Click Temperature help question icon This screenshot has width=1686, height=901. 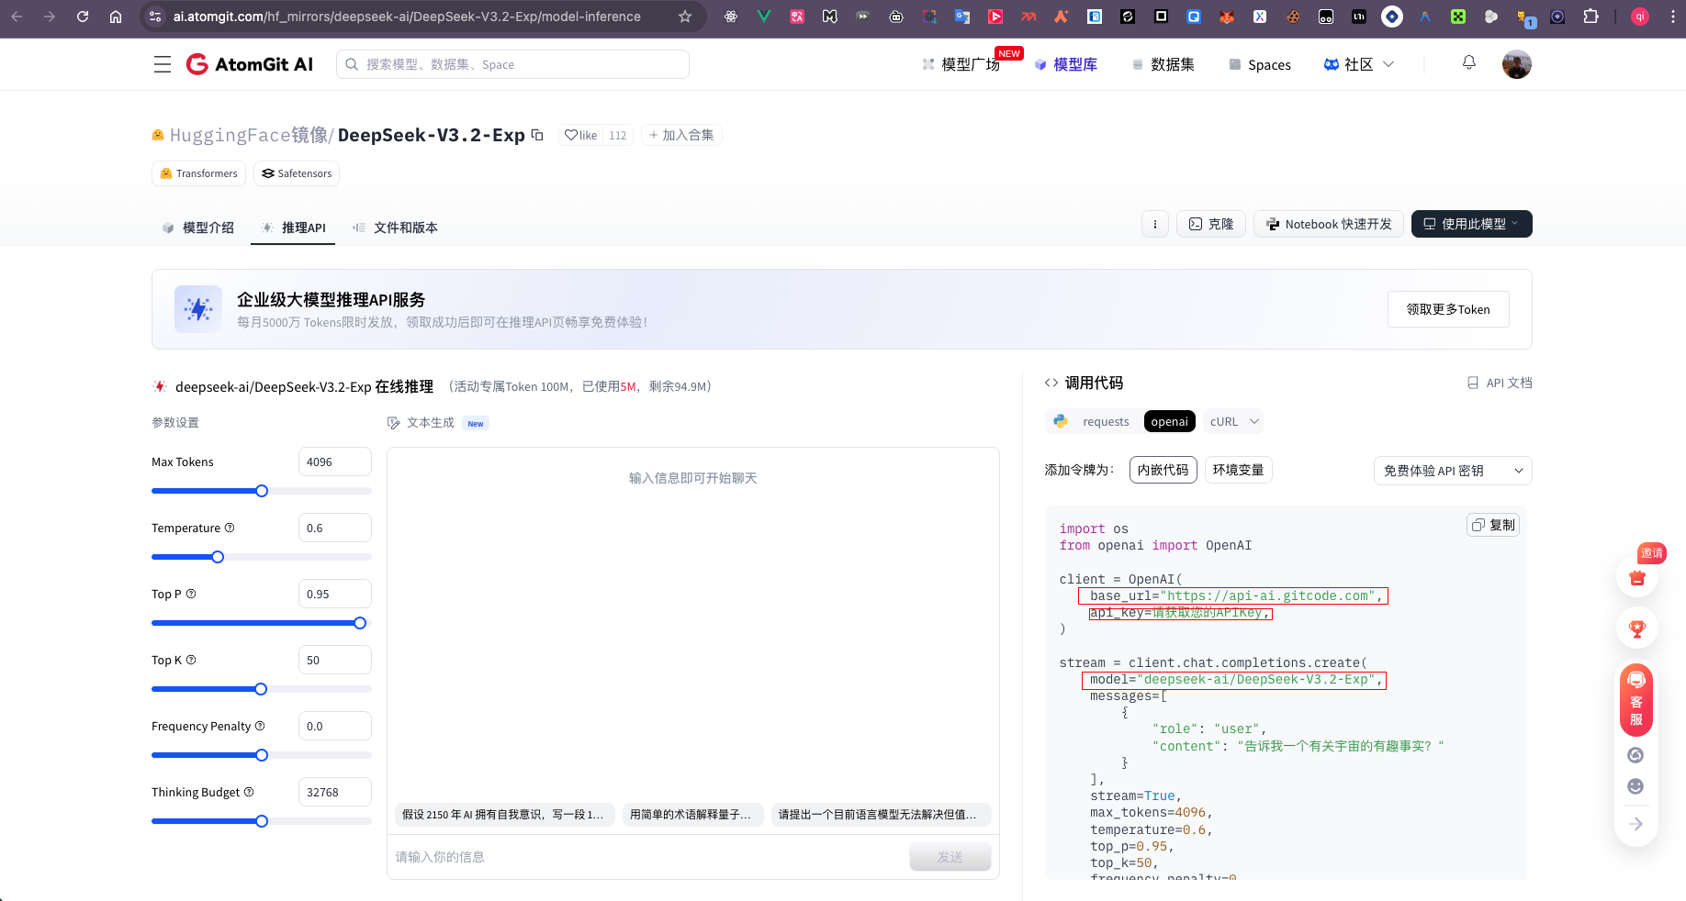coord(230,528)
